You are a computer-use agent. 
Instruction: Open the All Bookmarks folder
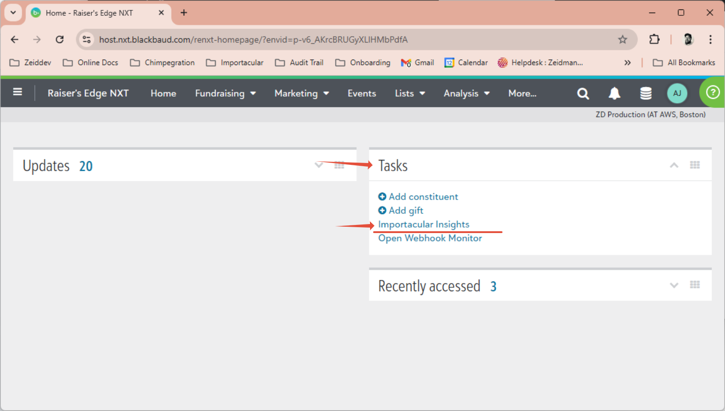tap(684, 63)
